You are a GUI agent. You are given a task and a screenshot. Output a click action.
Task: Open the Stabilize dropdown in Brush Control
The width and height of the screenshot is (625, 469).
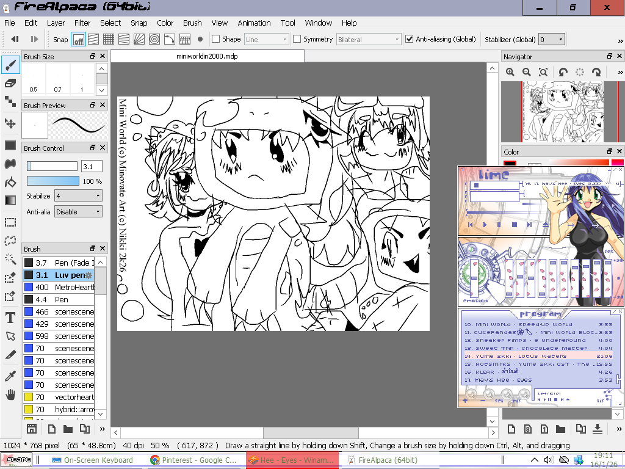click(x=78, y=196)
